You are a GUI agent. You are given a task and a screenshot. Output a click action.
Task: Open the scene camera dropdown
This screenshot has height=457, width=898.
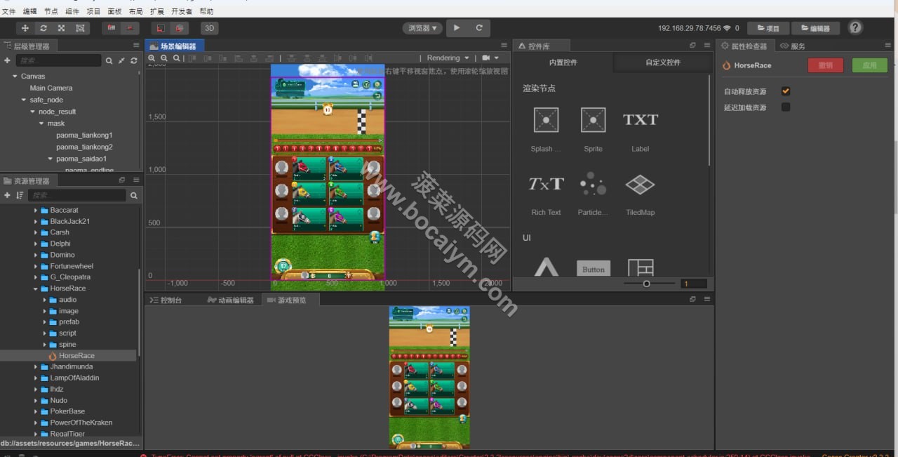[490, 58]
